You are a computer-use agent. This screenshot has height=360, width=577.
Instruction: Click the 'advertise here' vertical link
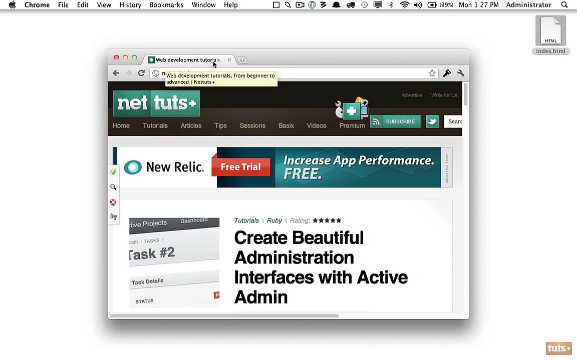click(447, 167)
